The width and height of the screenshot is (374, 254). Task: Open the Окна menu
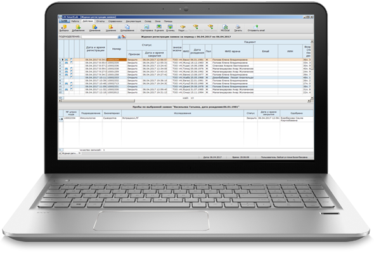pyautogui.click(x=158, y=21)
